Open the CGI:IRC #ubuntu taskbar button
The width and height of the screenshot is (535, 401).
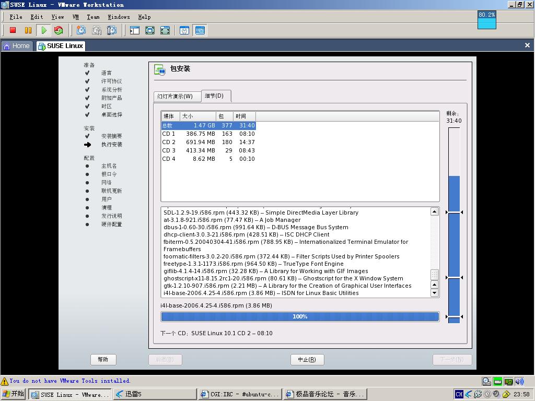tap(240, 394)
